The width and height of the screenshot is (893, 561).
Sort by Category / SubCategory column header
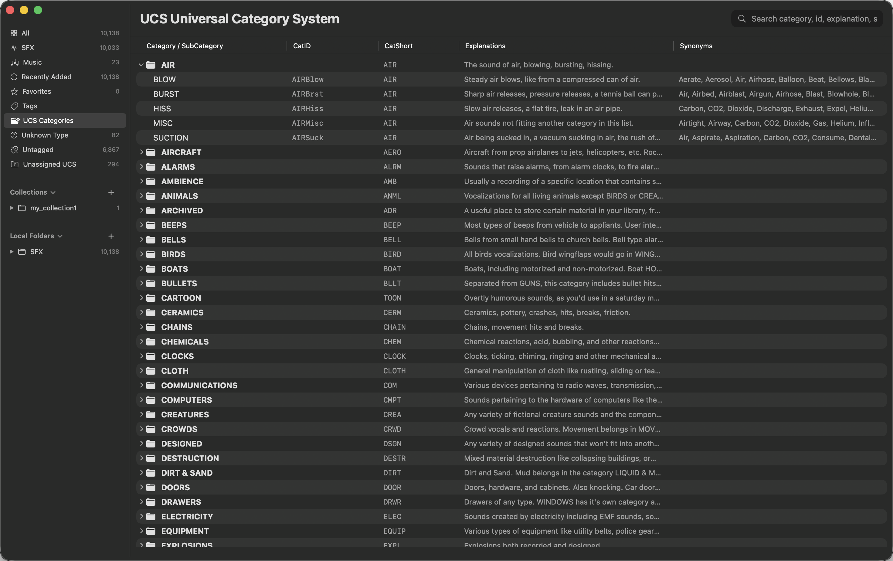tap(185, 46)
